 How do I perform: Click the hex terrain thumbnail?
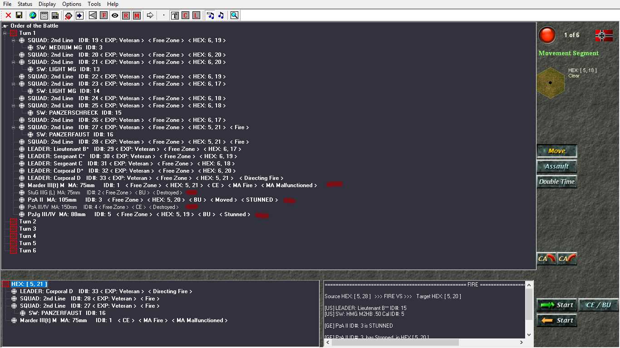(x=550, y=83)
